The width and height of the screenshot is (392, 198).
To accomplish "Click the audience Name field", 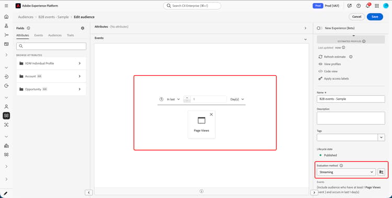I will (351, 99).
